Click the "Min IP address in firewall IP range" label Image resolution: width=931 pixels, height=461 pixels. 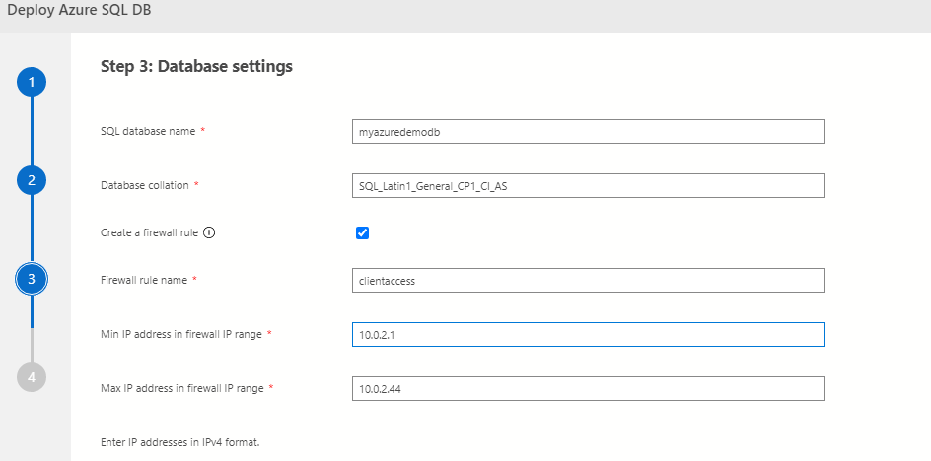[x=181, y=335]
